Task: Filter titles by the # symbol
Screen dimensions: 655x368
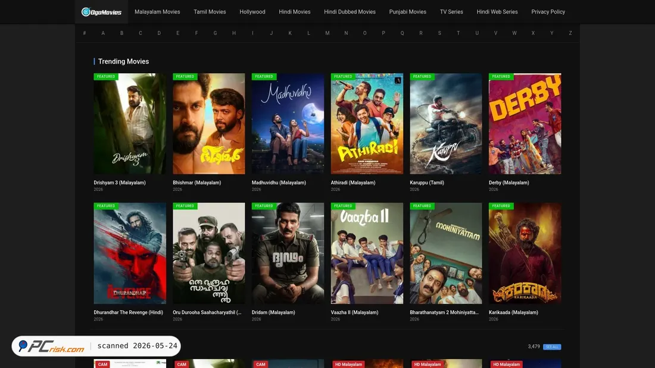Action: pyautogui.click(x=85, y=33)
